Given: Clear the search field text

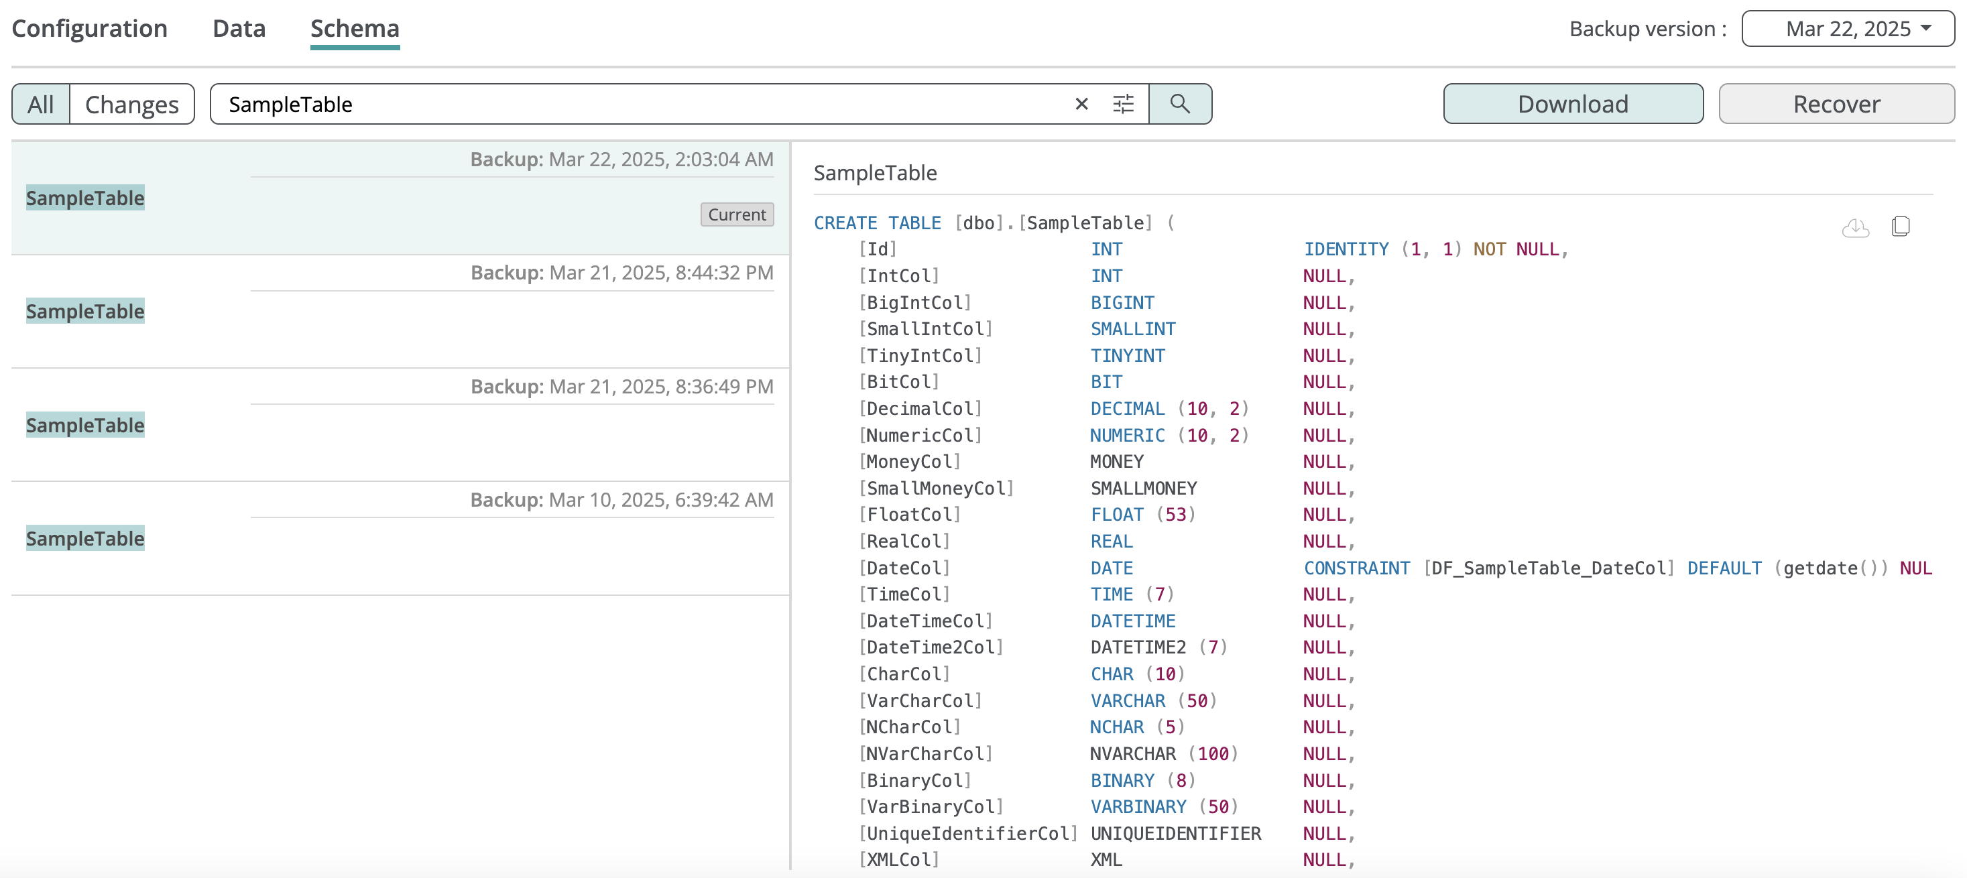Looking at the screenshot, I should (1081, 104).
